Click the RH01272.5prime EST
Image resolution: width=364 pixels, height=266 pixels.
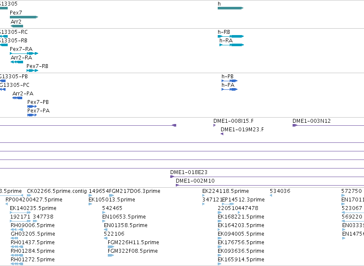point(17,264)
